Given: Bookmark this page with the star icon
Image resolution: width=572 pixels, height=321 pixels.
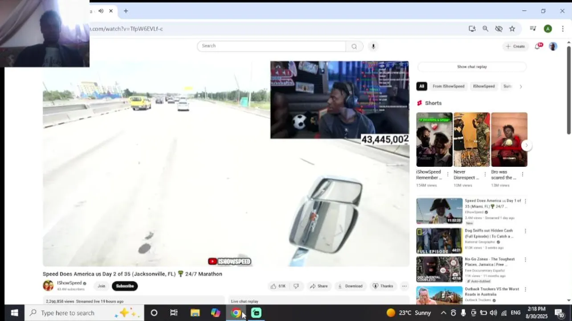Looking at the screenshot, I should (x=512, y=29).
